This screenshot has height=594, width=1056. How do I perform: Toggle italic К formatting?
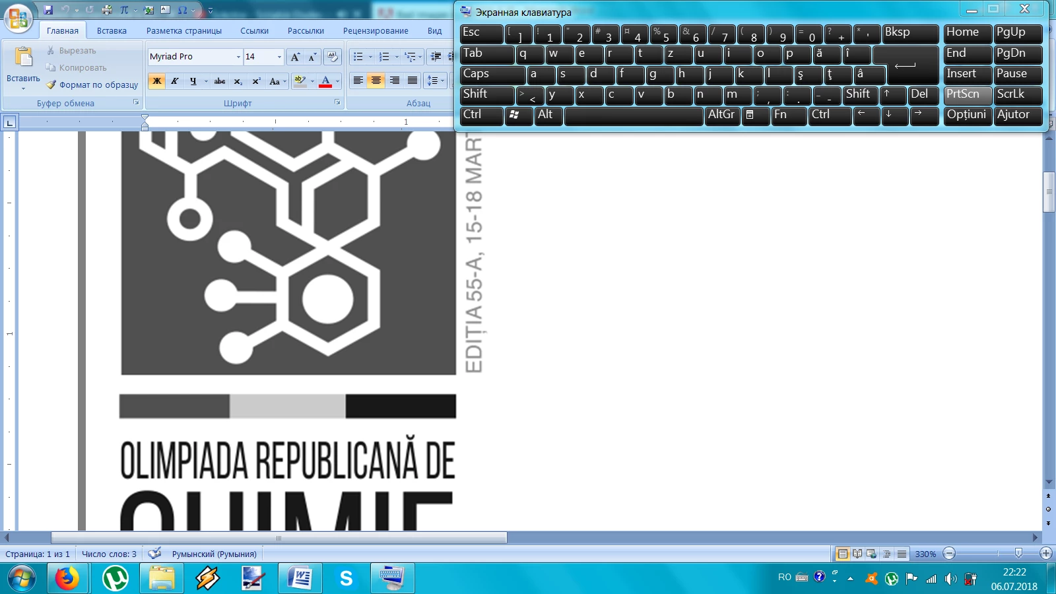[175, 81]
